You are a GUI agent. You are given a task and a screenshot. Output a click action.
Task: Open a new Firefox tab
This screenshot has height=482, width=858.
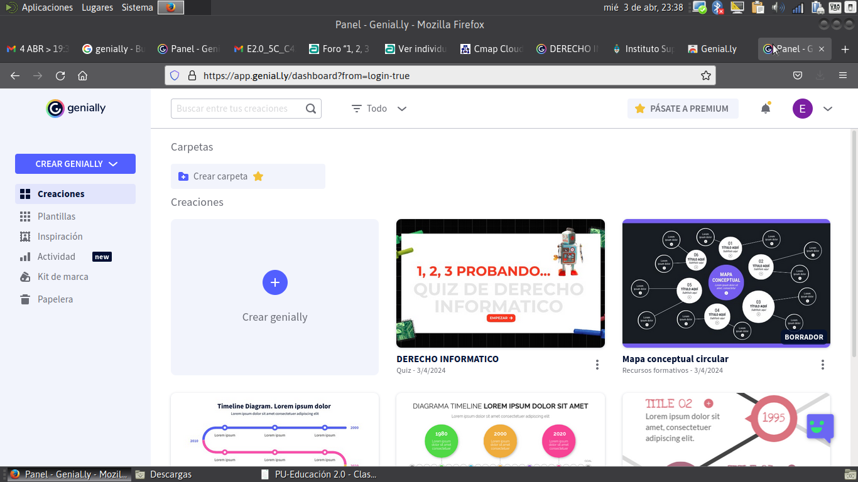pos(845,49)
